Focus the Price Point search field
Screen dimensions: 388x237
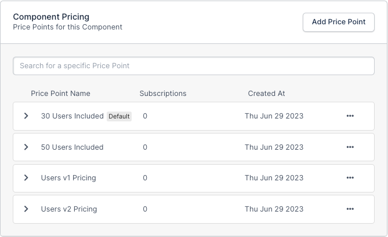point(194,66)
